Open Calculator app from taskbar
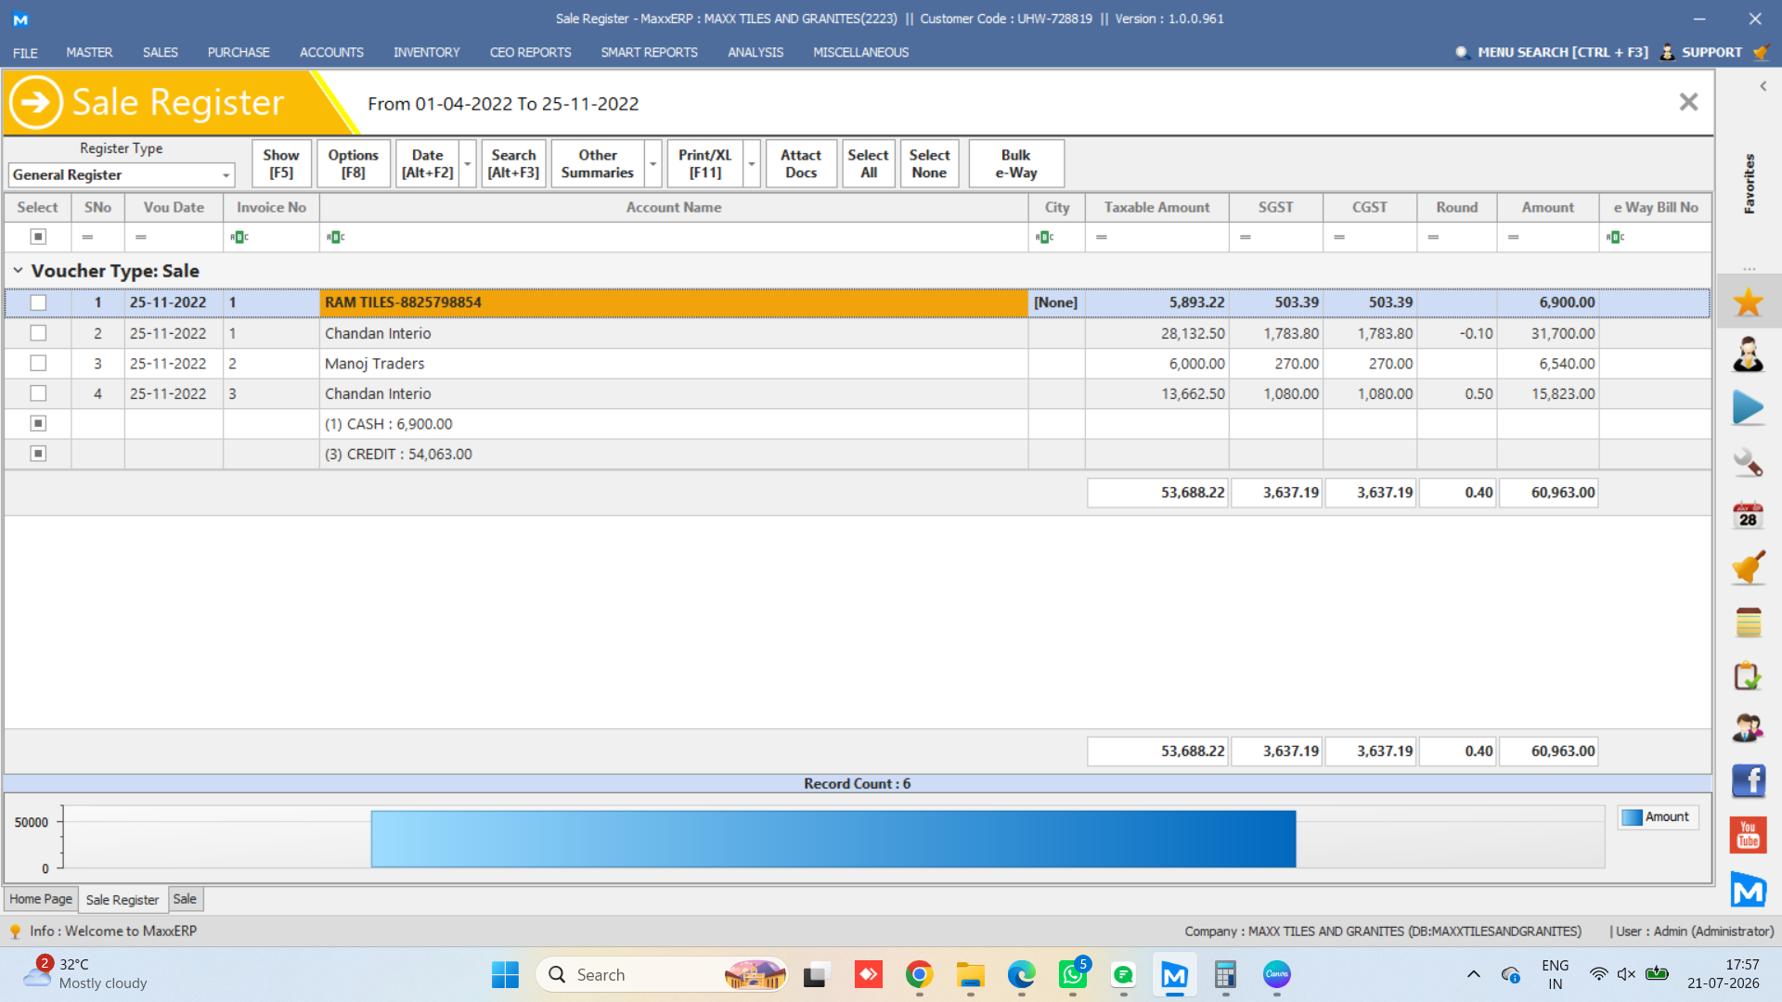Screen dimensions: 1782x1002 click(1225, 974)
